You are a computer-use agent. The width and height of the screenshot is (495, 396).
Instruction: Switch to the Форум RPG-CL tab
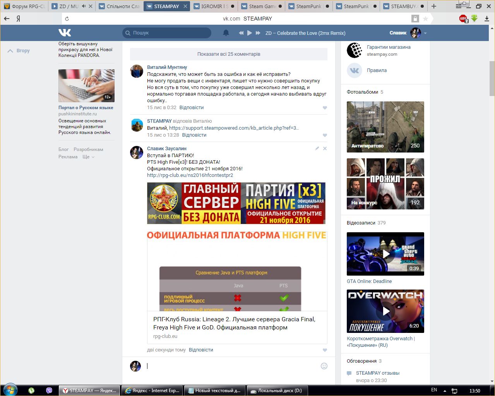[x=24, y=6]
